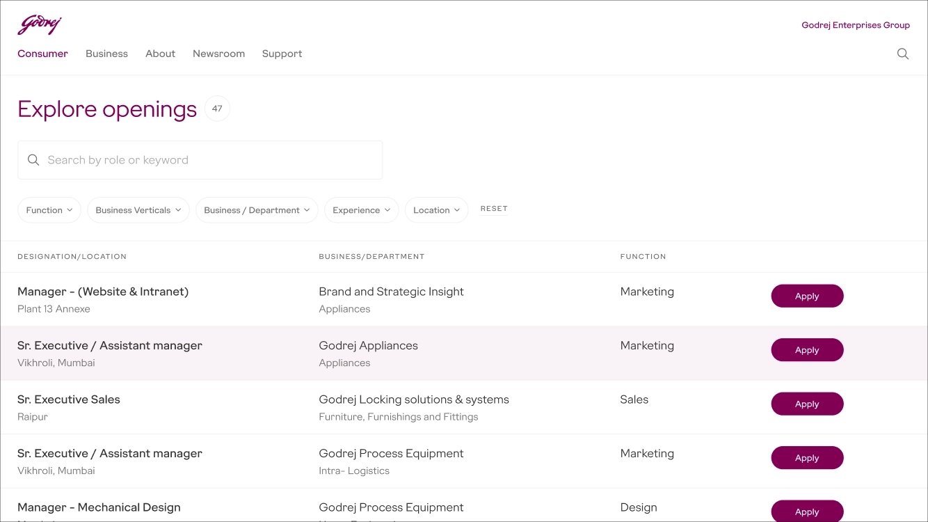The height and width of the screenshot is (522, 928).
Task: Open the Business / Department filter
Action: click(x=256, y=209)
